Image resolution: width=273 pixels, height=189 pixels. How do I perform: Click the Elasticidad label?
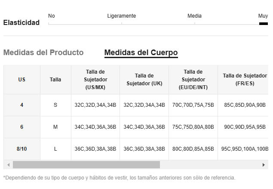pos(21,23)
